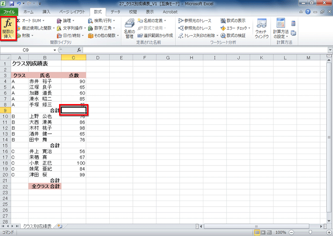Screen dimensions: 333x236
Task: Select the 全クラス合計 cell
Action: 45,186
